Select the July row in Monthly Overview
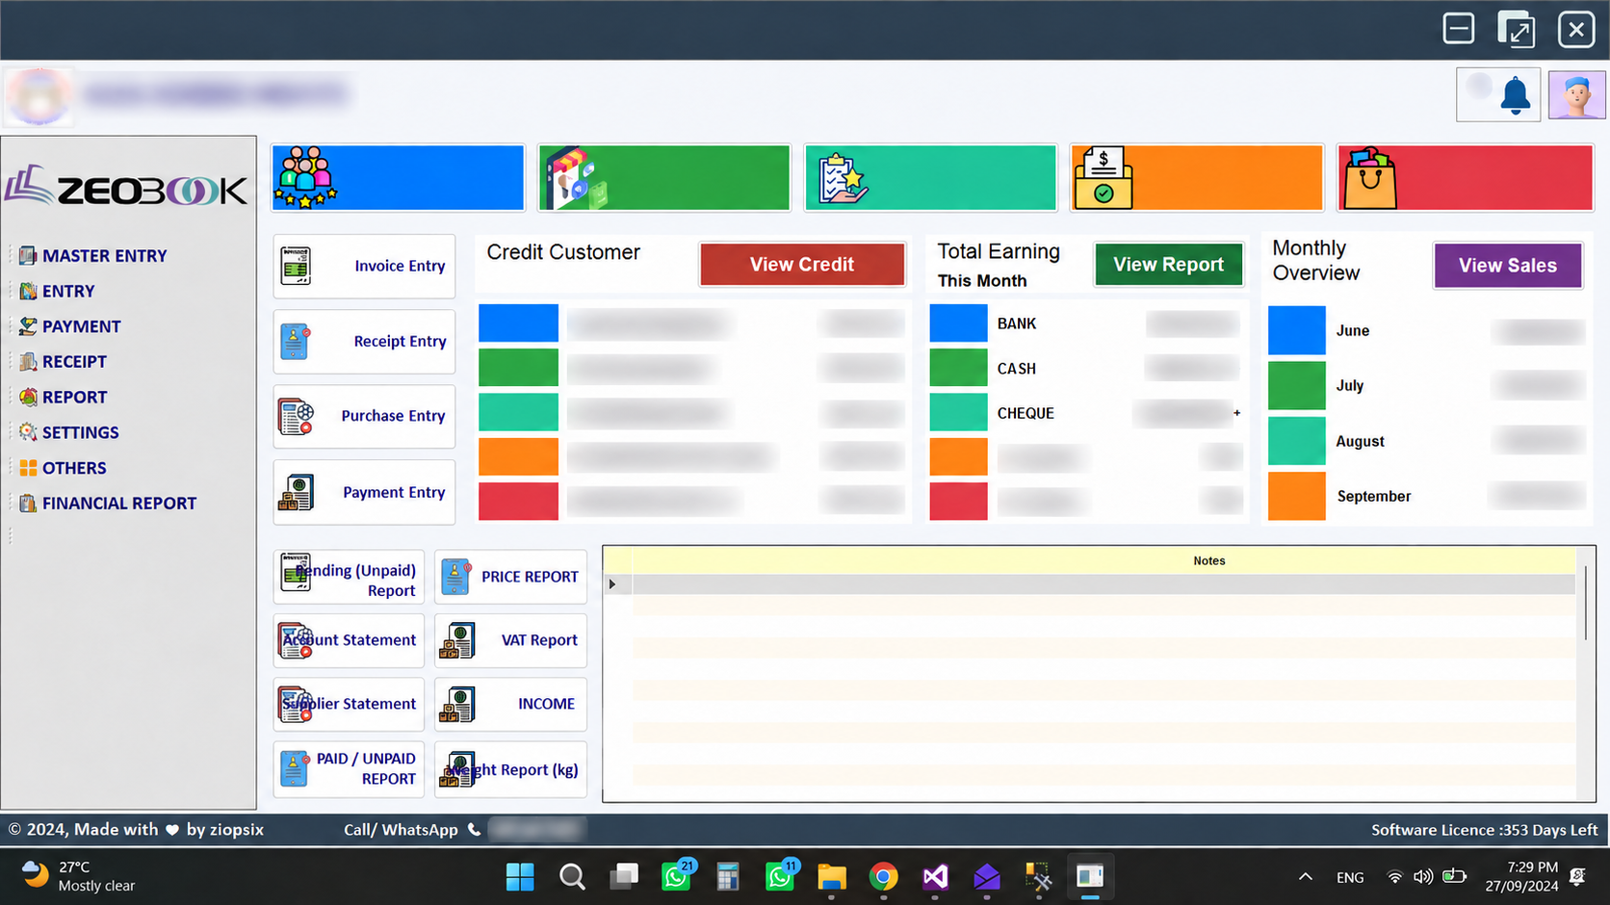This screenshot has height=905, width=1610. point(1426,385)
